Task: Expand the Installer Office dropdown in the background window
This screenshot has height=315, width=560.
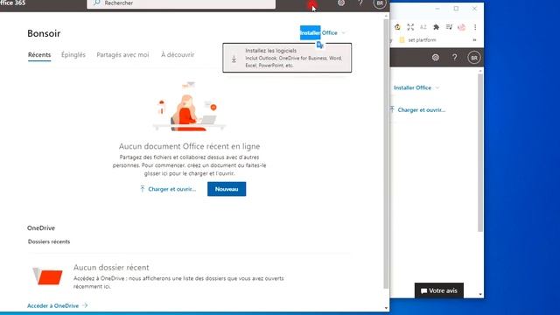Action: (x=437, y=87)
